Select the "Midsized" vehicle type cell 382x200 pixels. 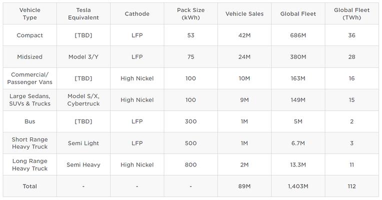[30, 57]
